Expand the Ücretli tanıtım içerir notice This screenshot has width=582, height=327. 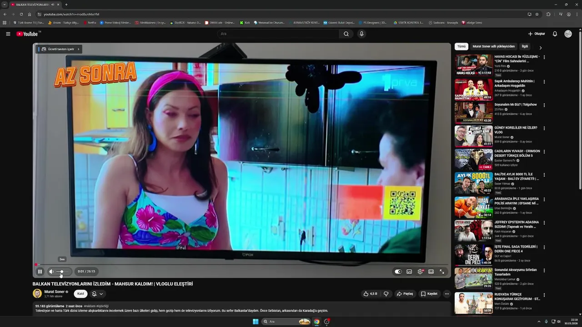pos(60,49)
